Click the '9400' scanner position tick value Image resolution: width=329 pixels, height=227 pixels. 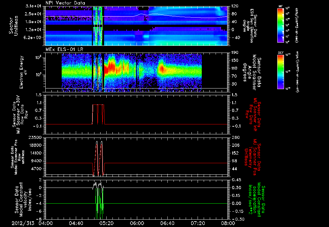pos(36,161)
